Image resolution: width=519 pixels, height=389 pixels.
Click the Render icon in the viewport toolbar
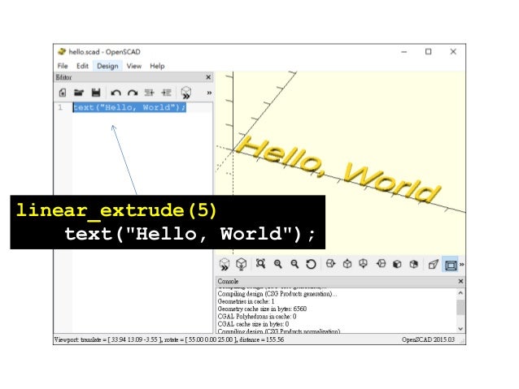pos(242,264)
